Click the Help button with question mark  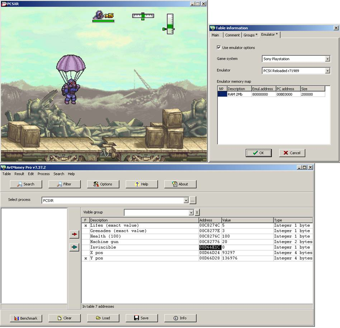click(142, 184)
